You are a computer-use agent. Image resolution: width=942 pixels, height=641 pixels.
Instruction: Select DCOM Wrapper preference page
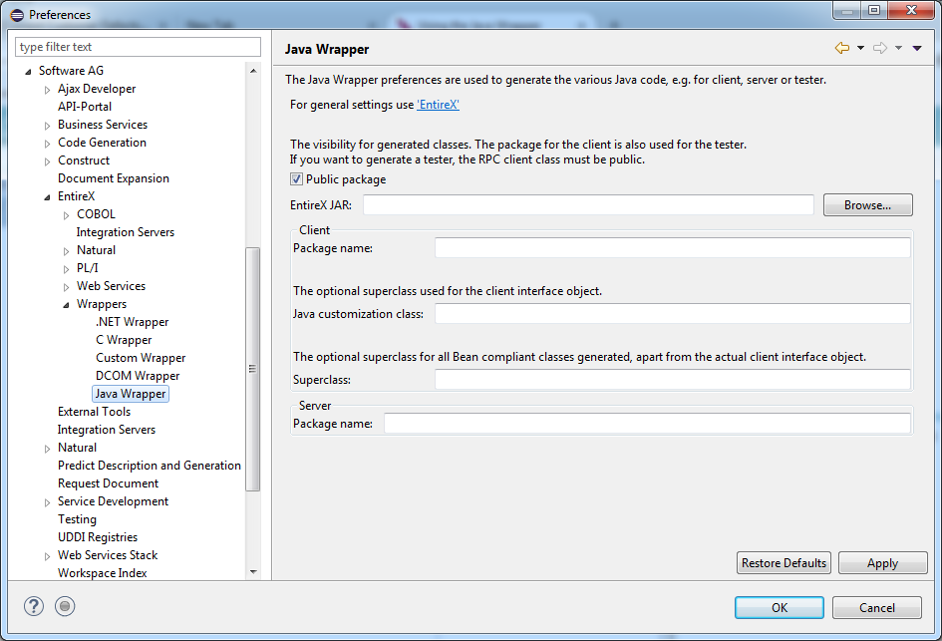click(x=138, y=376)
